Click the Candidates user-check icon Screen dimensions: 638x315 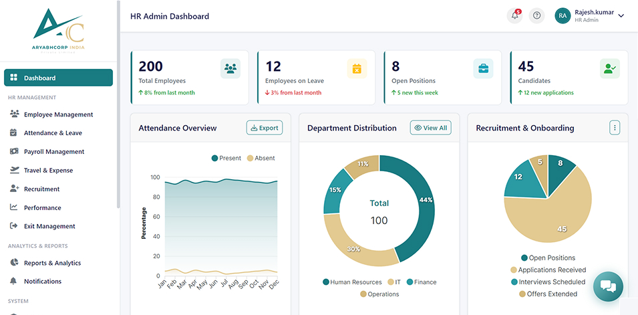pyautogui.click(x=610, y=68)
